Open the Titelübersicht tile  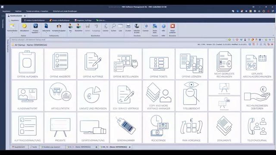tap(191, 96)
